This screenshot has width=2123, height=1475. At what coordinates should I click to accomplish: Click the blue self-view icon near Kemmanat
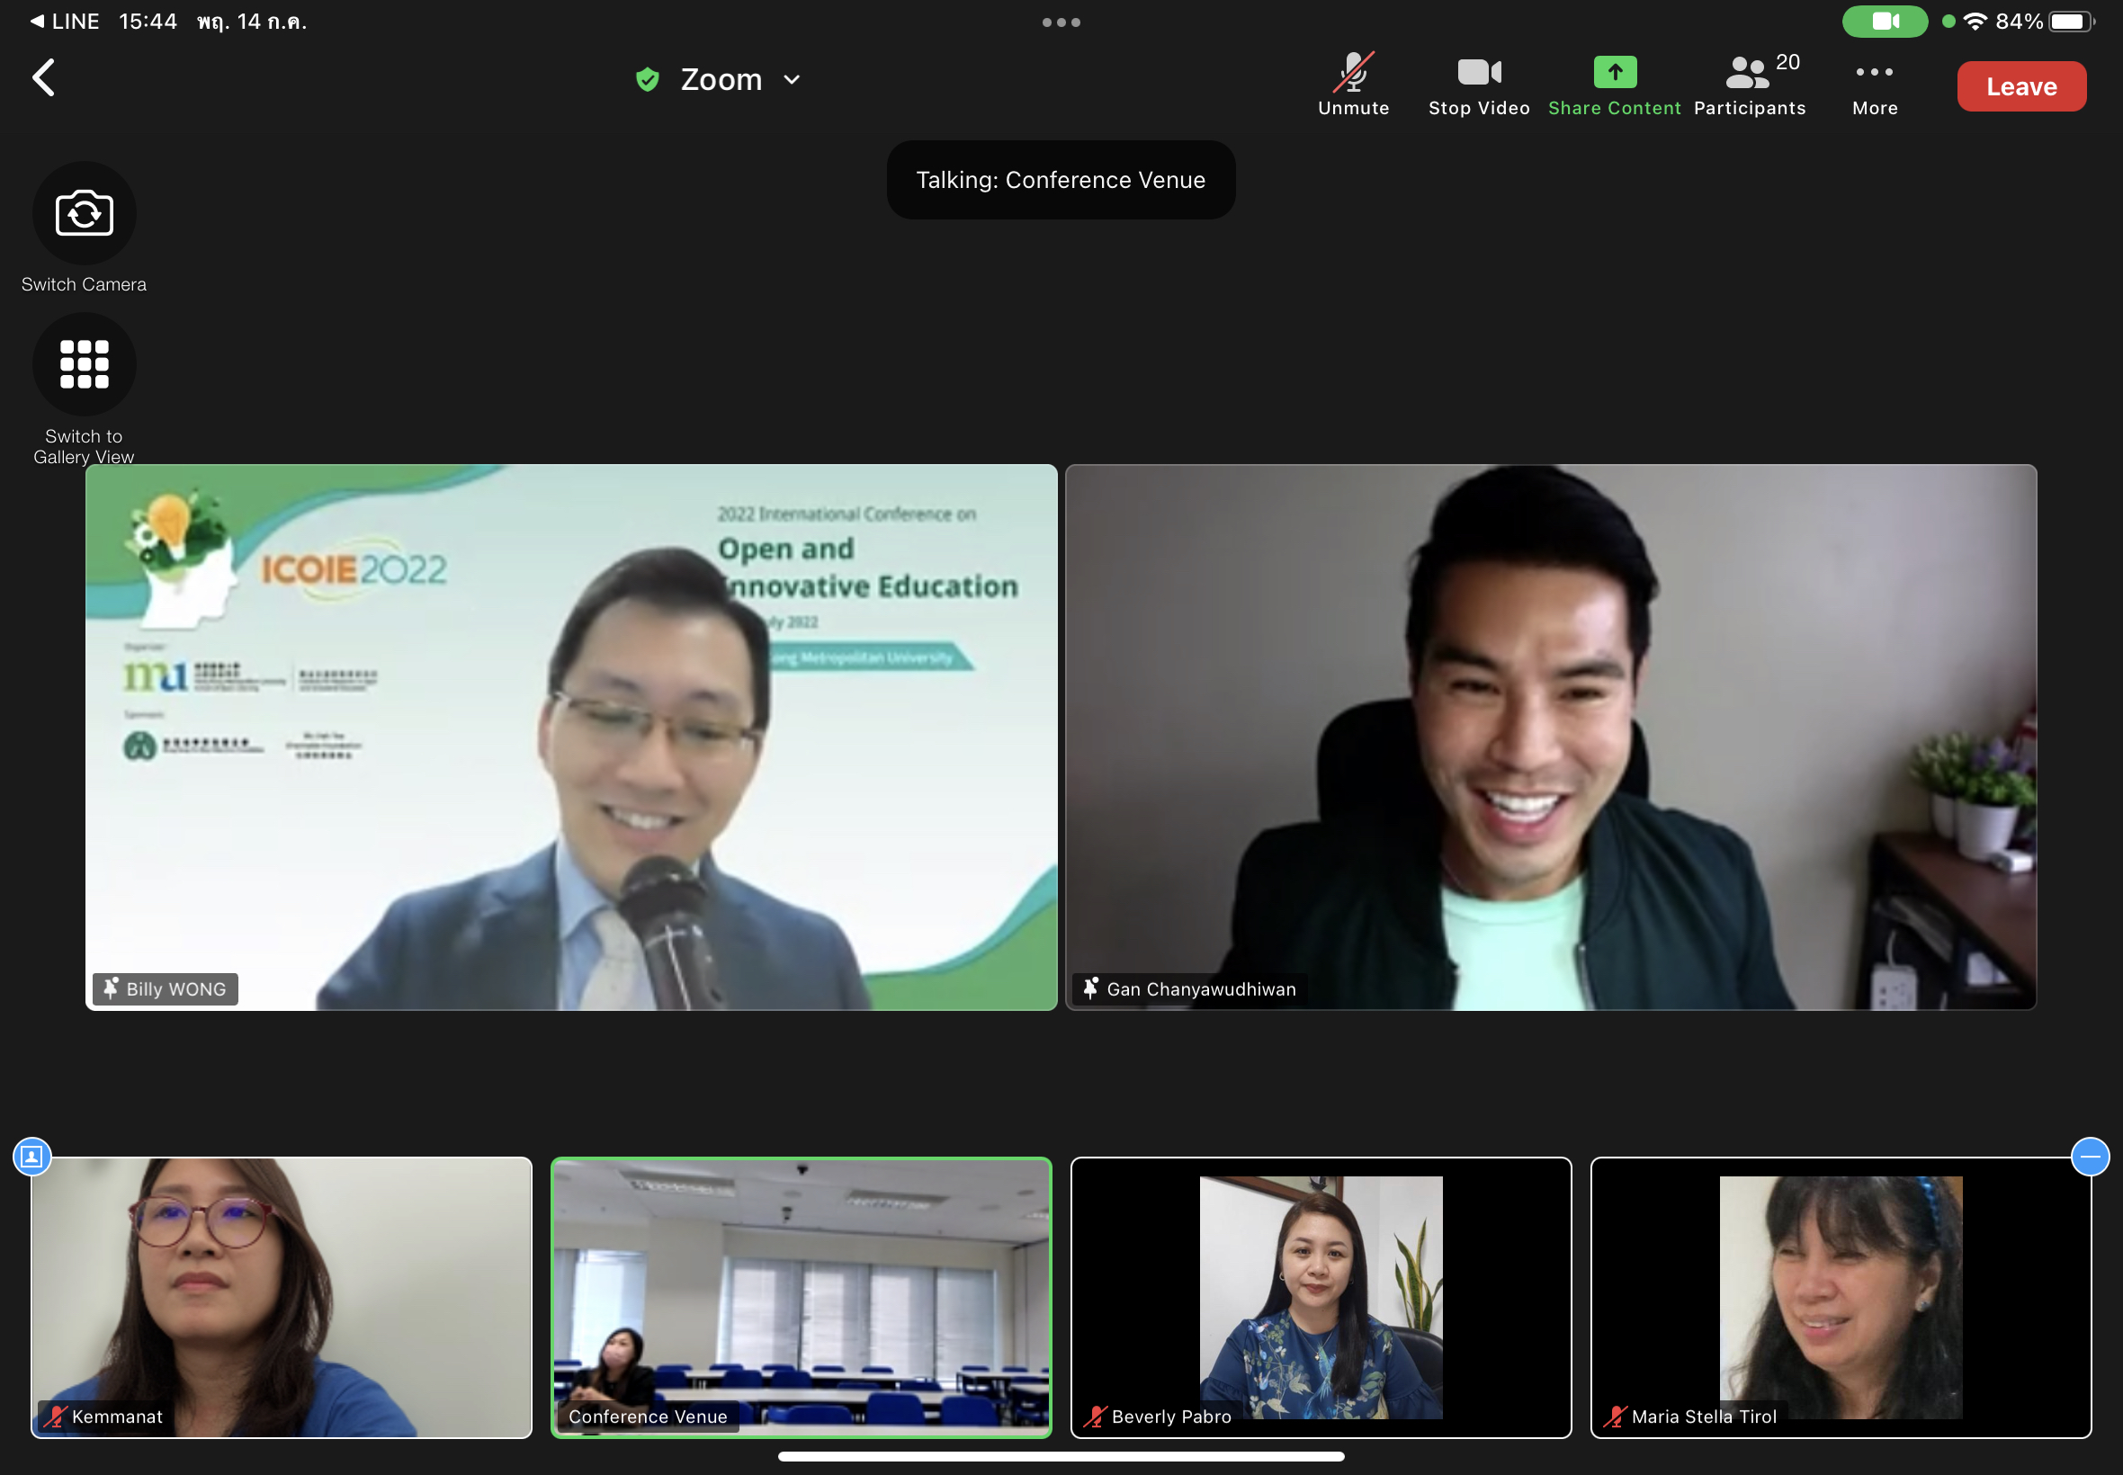coord(32,1156)
